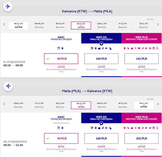162x157 pixels.
Task: Choose outbound date NIE 07, STY at 204 PLN
Action: (x=18, y=26)
